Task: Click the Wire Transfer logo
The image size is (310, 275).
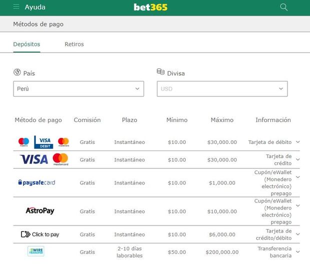Action: [36, 251]
